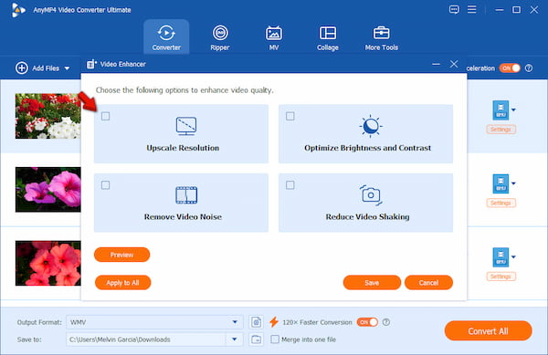The image size is (548, 355).
Task: Click the help icon next to acceleration toggle
Action: pos(529,68)
